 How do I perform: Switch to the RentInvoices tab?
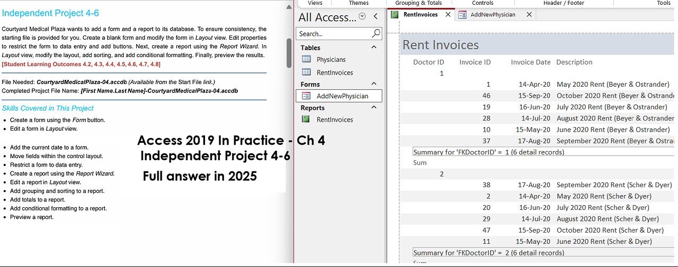click(x=421, y=15)
